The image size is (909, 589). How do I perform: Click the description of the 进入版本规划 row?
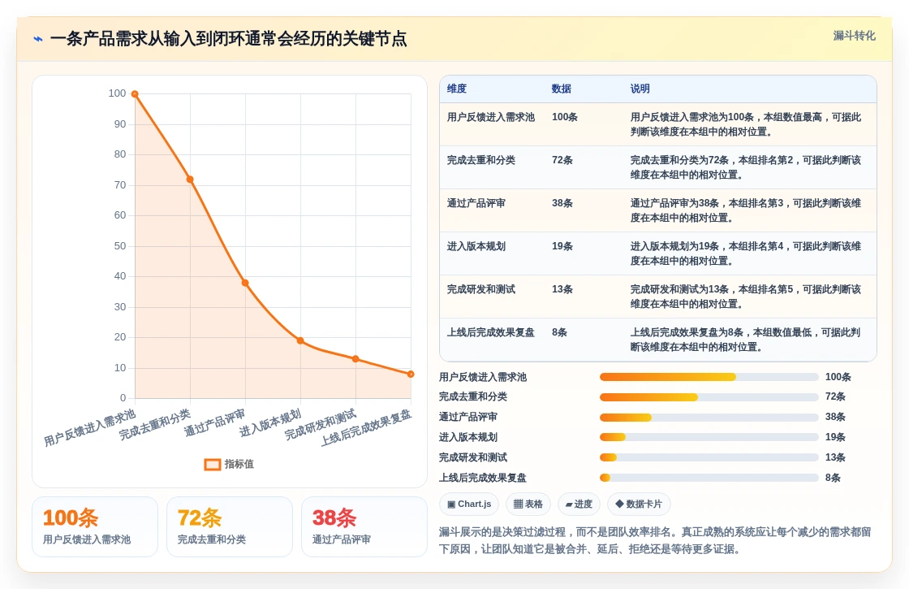746,253
